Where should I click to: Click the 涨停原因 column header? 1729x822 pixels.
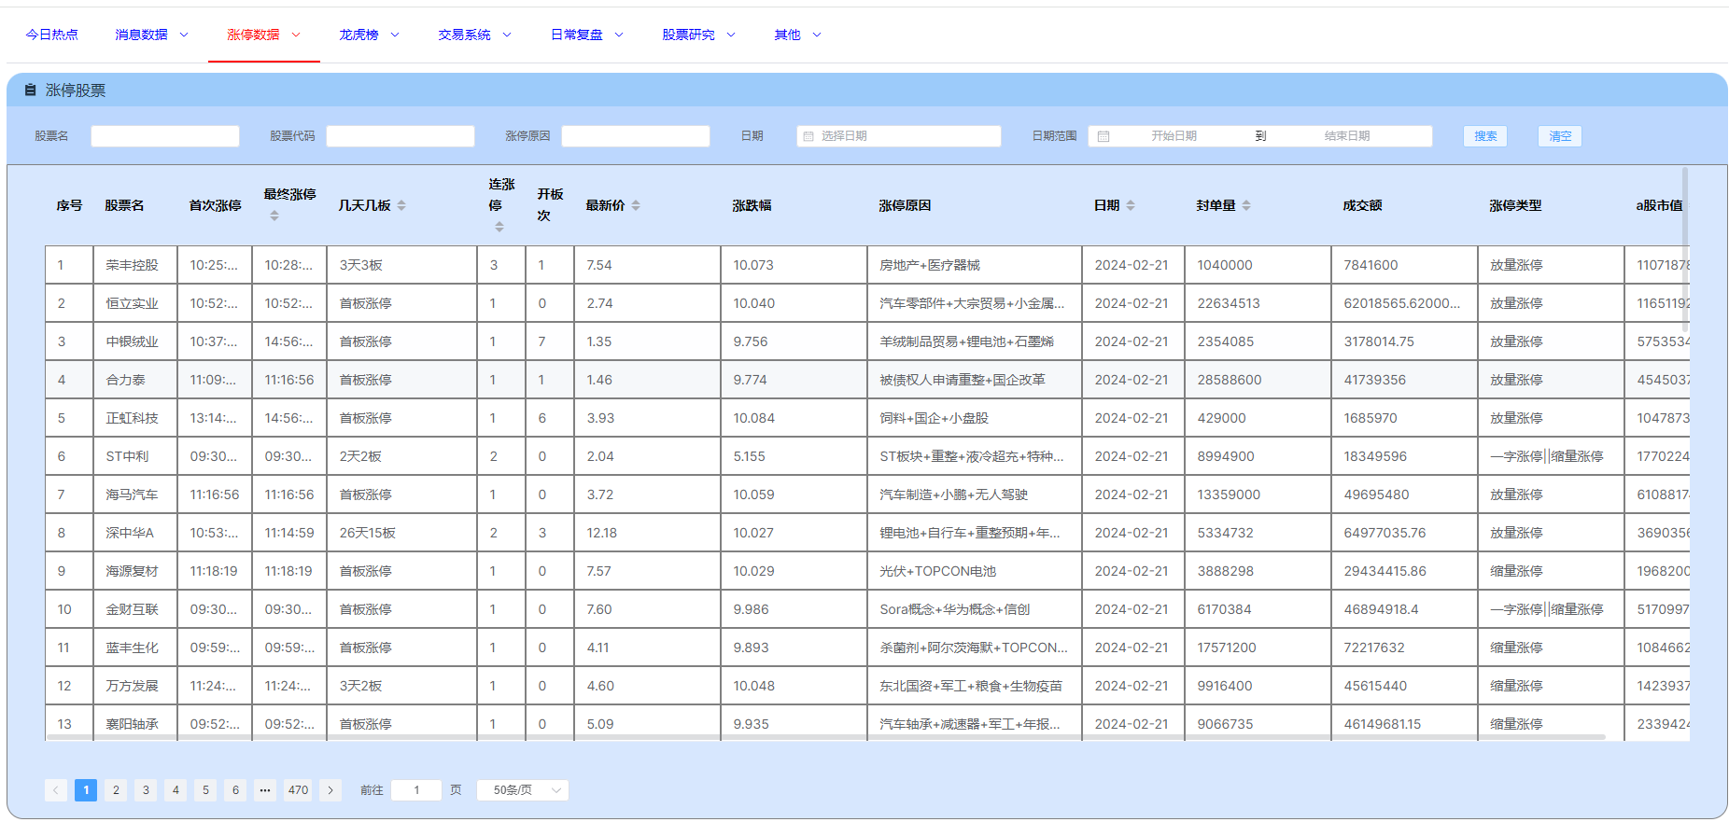pyautogui.click(x=905, y=205)
